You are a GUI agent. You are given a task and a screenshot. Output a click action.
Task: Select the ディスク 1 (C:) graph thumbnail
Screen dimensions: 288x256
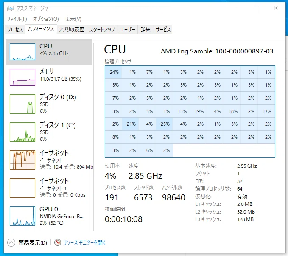click(22, 132)
